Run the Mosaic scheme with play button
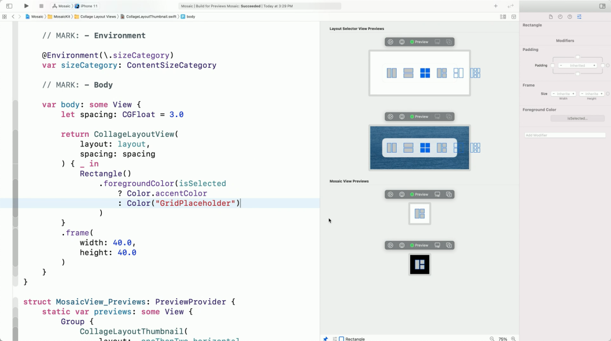The image size is (611, 341). pyautogui.click(x=26, y=6)
